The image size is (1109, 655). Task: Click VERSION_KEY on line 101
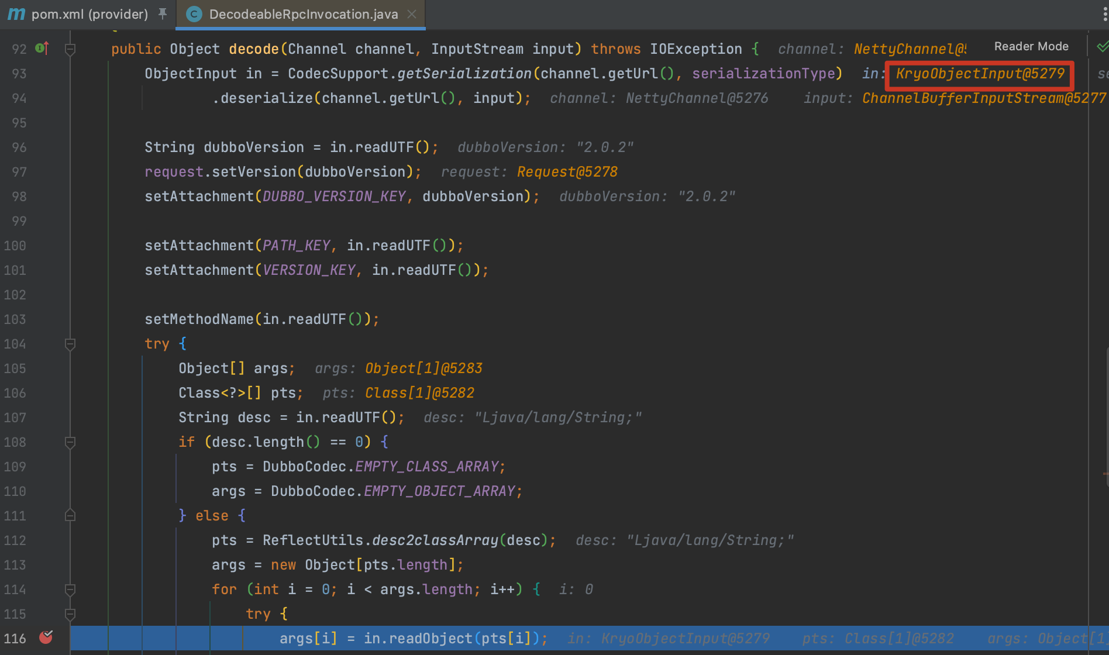(x=309, y=270)
